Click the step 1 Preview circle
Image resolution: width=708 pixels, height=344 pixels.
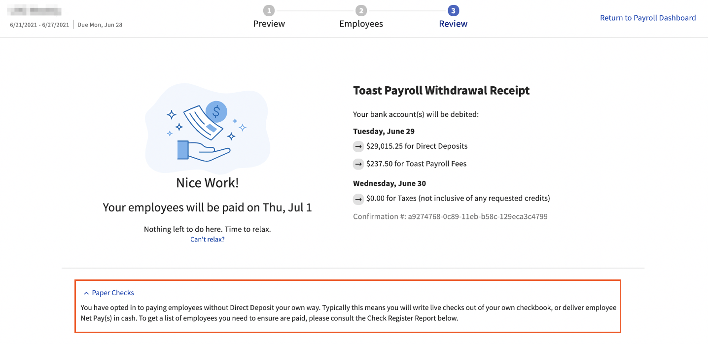pyautogui.click(x=269, y=10)
